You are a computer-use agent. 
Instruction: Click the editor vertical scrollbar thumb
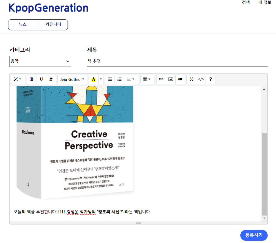pos(264,174)
